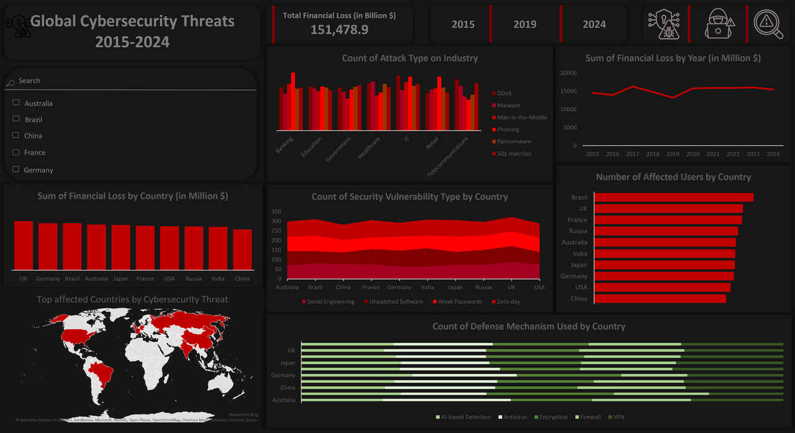Select the 2019 year slicer
The image size is (795, 433).
click(525, 24)
